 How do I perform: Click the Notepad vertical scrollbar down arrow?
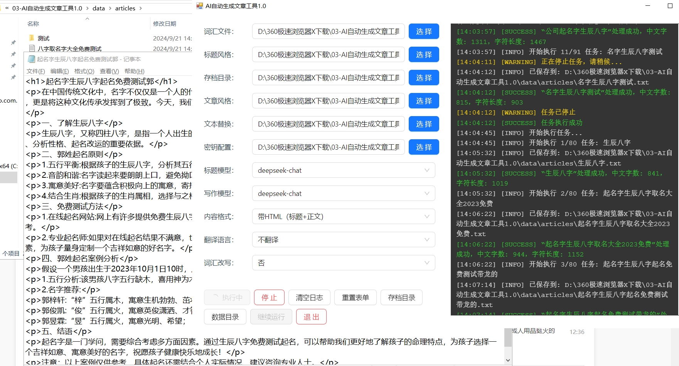pyautogui.click(x=508, y=360)
